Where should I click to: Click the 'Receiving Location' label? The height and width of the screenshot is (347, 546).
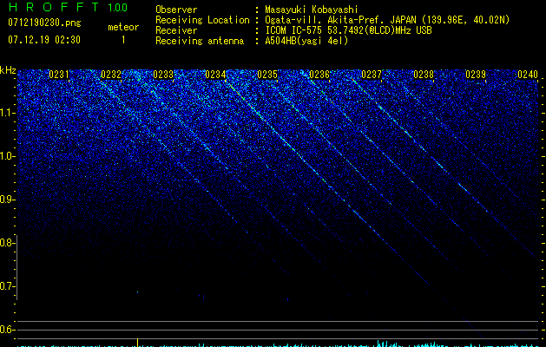202,20
